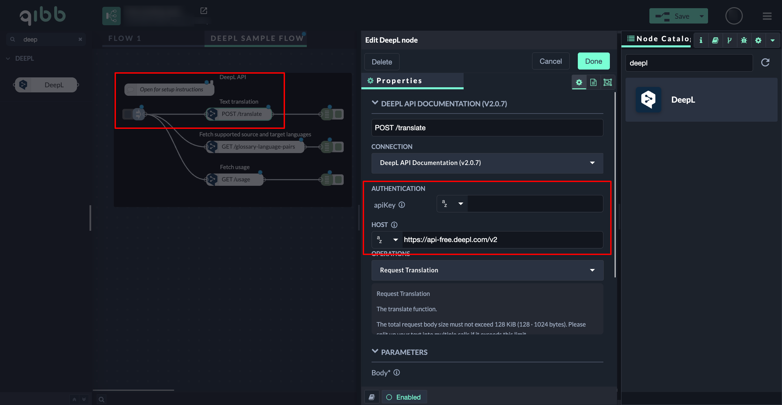Click the node description document icon
782x405 pixels.
click(x=593, y=82)
